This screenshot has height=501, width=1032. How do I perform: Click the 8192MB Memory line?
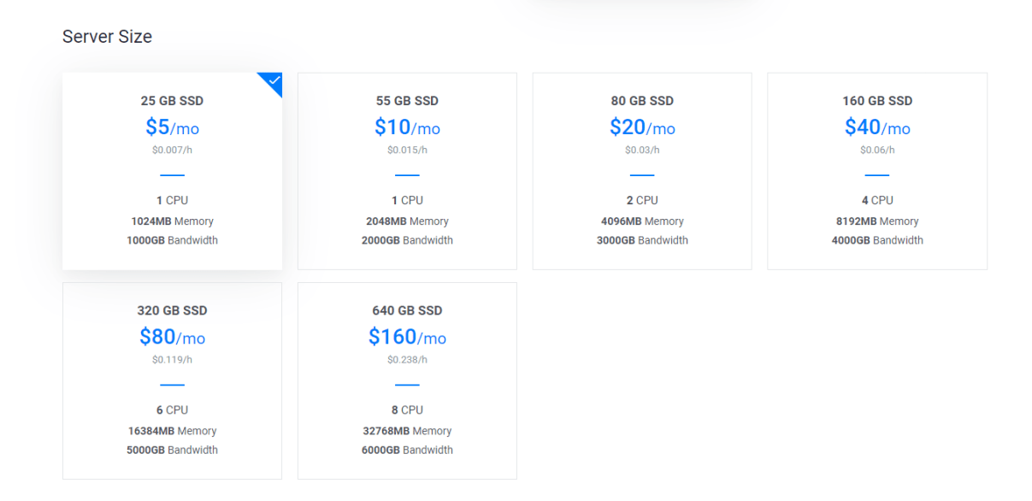click(877, 221)
